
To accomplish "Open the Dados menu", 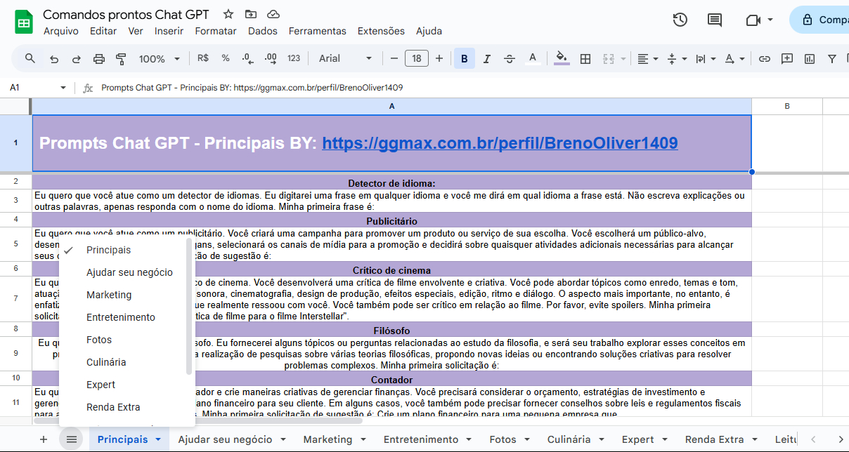I will click(x=263, y=31).
